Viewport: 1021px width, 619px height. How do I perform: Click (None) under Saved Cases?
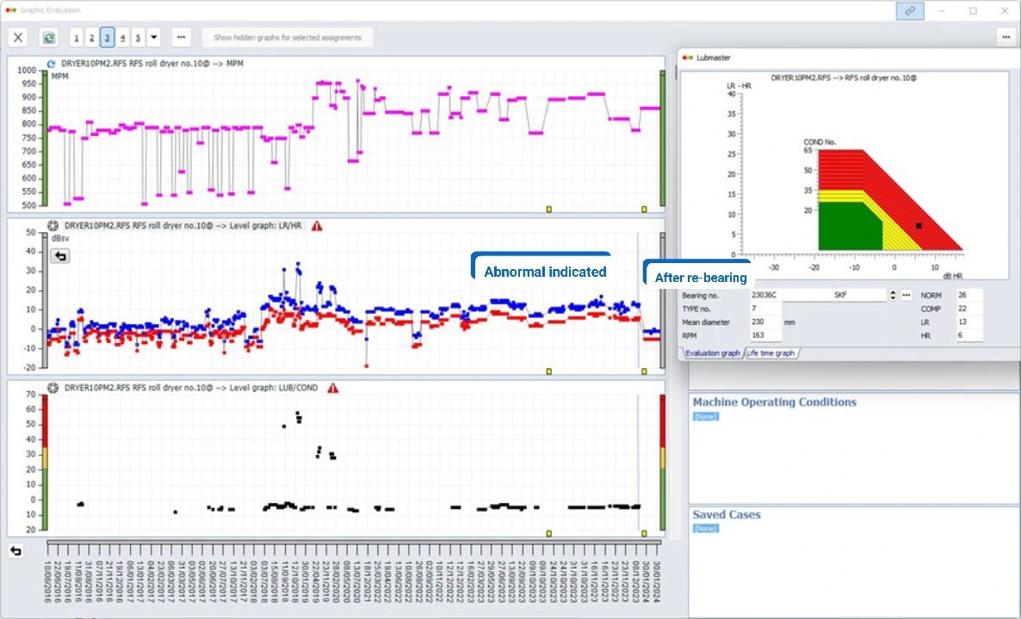(706, 529)
